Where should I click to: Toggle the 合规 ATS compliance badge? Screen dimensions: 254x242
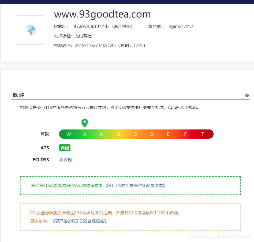[x=64, y=148]
